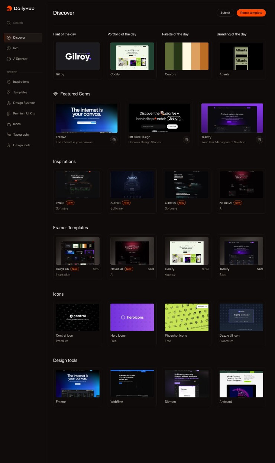275x463 pixels.
Task: Open the Nexus AI Framer template thumbnail
Action: pyautogui.click(x=132, y=251)
